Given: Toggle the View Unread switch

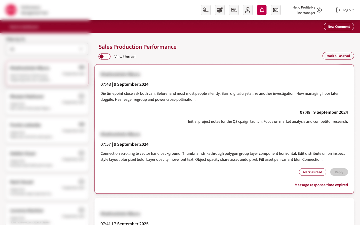Looking at the screenshot, I should (x=104, y=56).
